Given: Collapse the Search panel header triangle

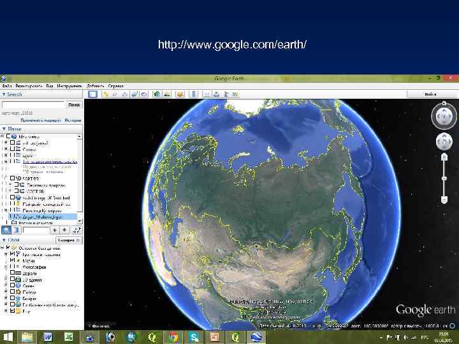Looking at the screenshot, I should point(4,94).
